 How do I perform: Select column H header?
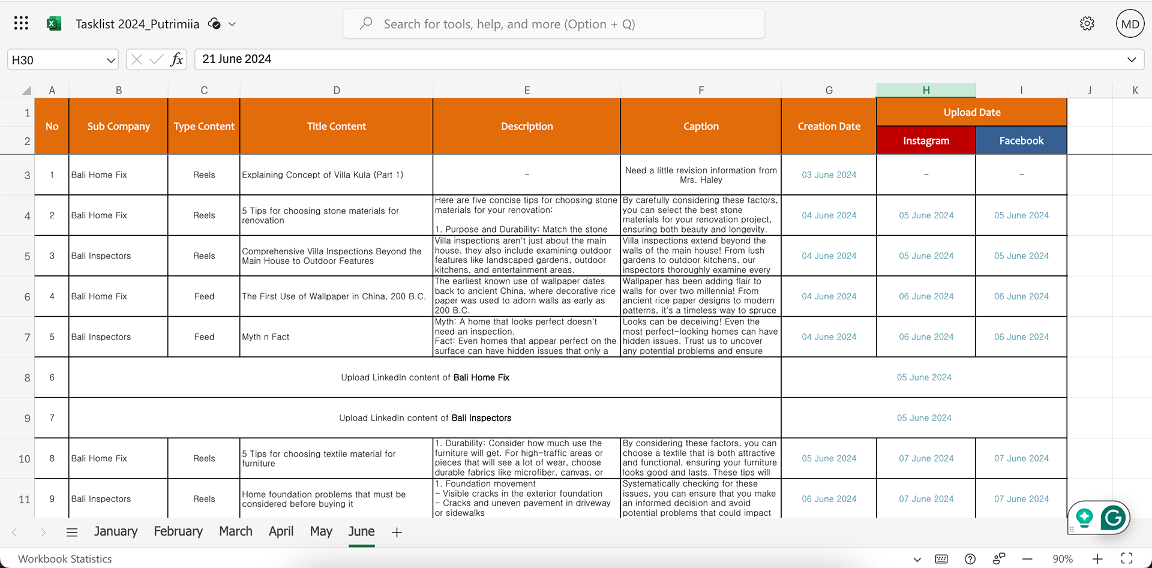pos(926,90)
